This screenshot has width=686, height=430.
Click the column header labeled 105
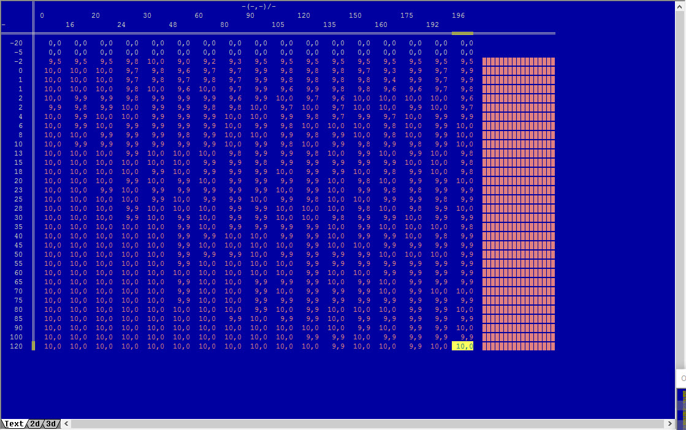[x=278, y=25]
